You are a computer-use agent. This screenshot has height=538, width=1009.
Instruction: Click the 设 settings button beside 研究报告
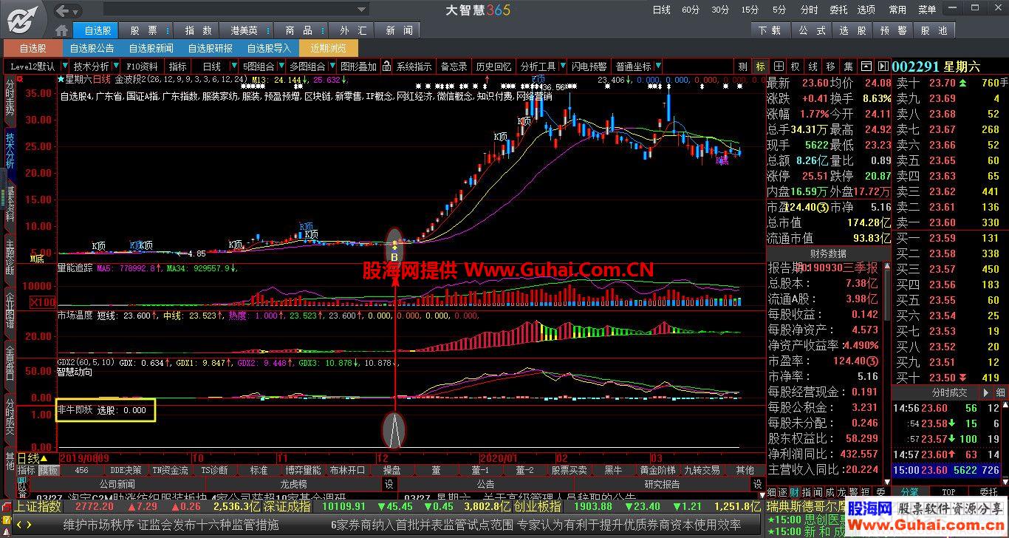757,484
